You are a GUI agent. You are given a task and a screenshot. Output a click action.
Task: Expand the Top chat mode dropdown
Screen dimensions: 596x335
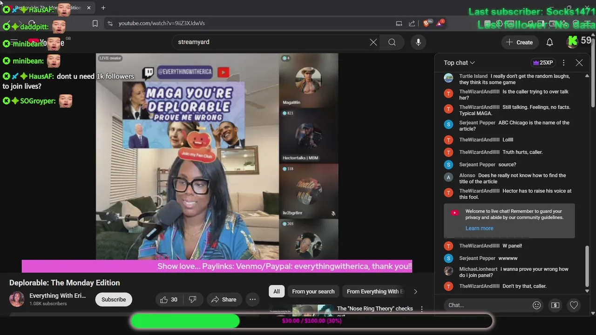point(459,63)
